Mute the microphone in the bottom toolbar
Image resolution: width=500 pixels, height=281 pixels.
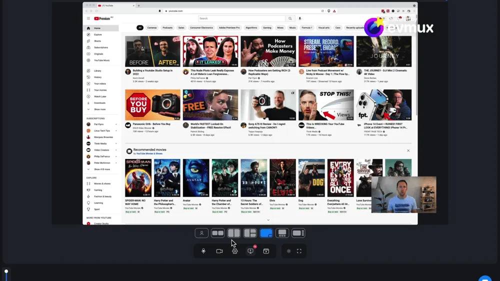[x=203, y=251]
